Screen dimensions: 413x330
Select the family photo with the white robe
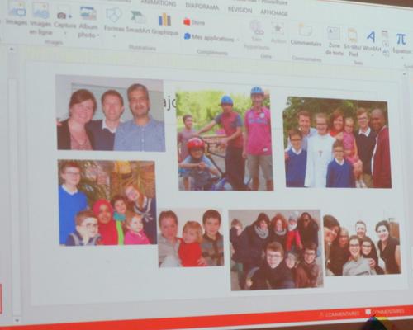[x=337, y=143]
